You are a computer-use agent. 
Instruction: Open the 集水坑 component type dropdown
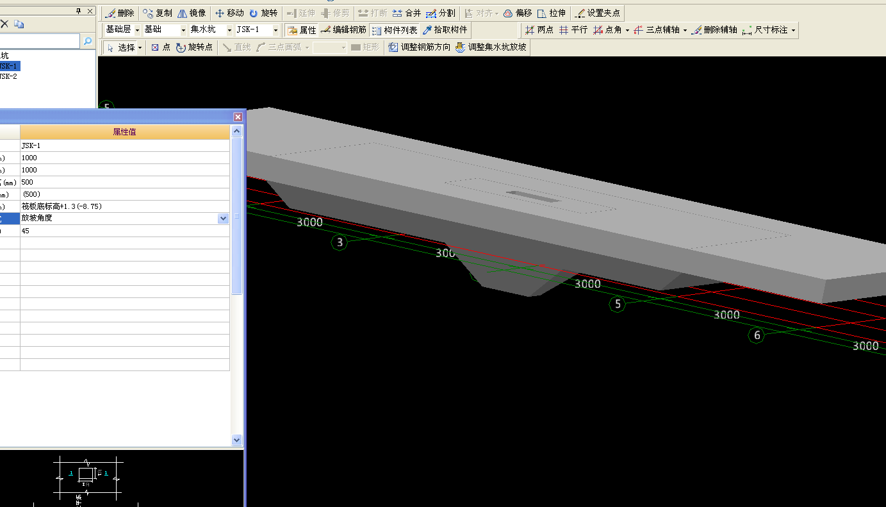pos(229,30)
